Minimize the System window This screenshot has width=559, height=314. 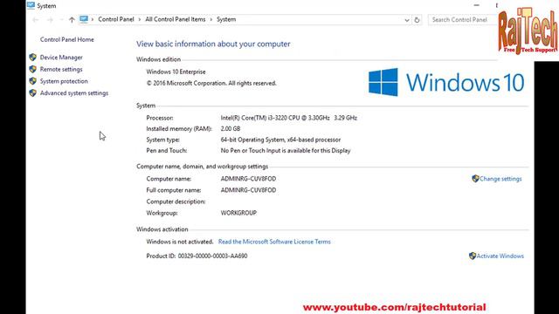[477, 5]
